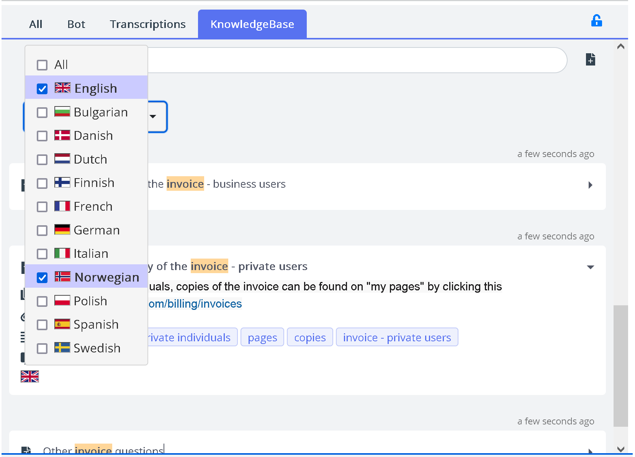Switch to the Bot tab
The width and height of the screenshot is (635, 457).
[76, 25]
